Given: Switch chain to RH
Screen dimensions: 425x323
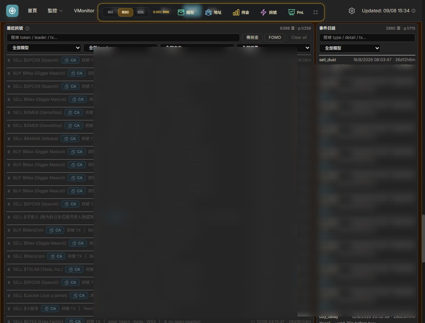Looking at the screenshot, I should point(110,12).
